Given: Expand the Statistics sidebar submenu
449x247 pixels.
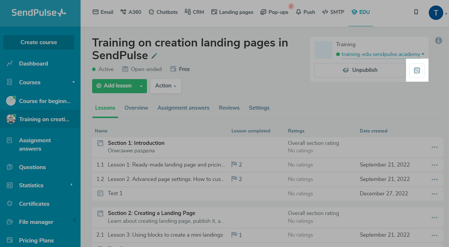Looking at the screenshot, I should coord(71,185).
